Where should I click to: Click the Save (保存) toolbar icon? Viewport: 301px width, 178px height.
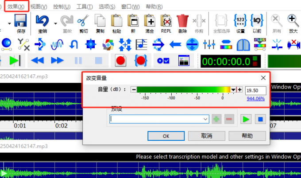(21, 21)
